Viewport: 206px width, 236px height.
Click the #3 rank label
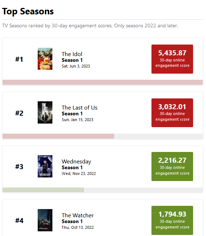[x=19, y=167]
